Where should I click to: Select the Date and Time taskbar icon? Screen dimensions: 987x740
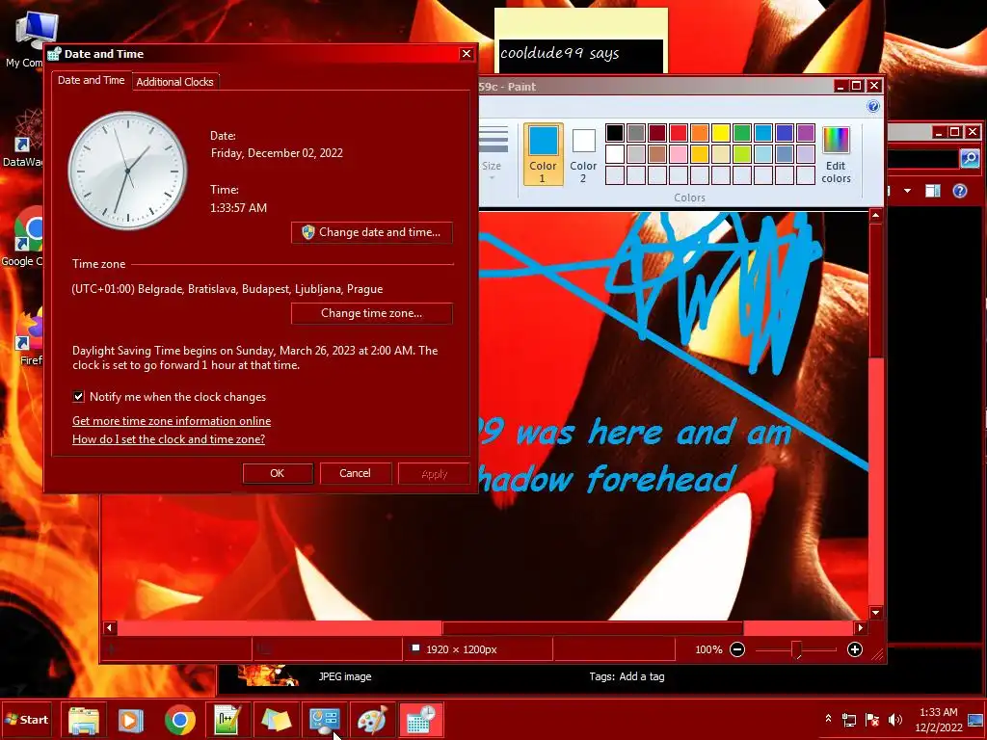click(x=420, y=720)
